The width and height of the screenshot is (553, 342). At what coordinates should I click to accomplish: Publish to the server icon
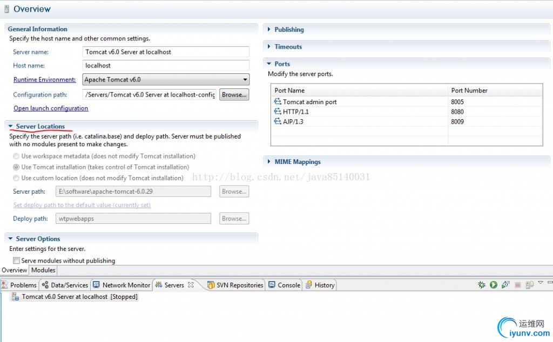point(529,285)
